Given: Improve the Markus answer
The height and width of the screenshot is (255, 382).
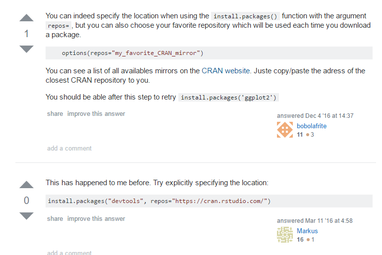Looking at the screenshot, I should 96,219.
